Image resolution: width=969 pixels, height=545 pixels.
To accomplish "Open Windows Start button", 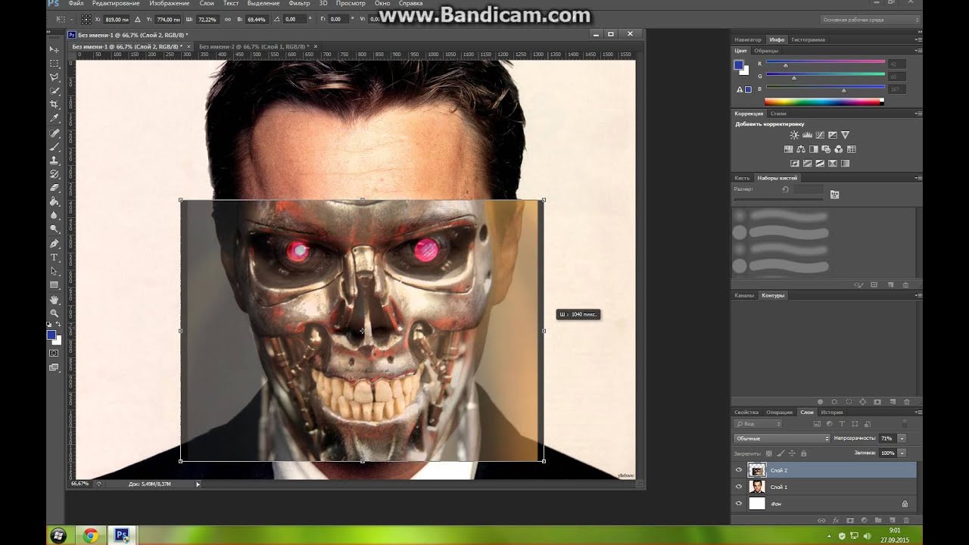I will point(58,535).
